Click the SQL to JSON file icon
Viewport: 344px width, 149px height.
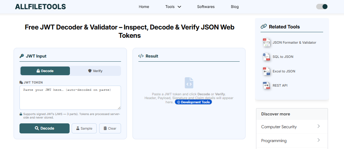(266, 57)
